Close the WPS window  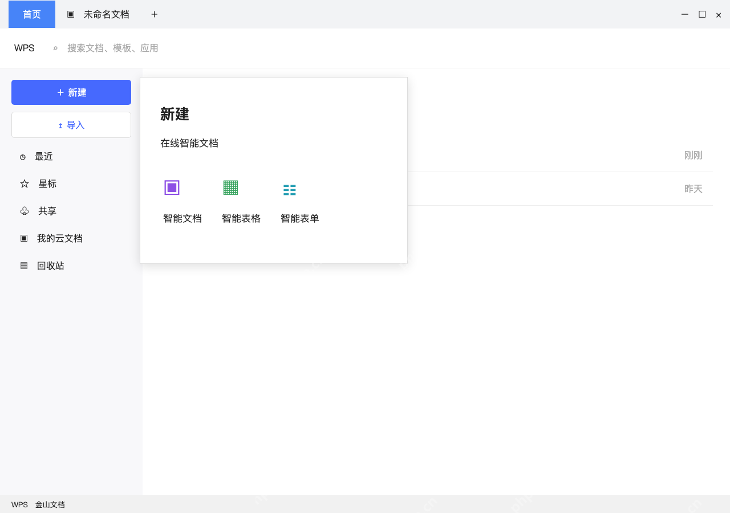click(719, 15)
